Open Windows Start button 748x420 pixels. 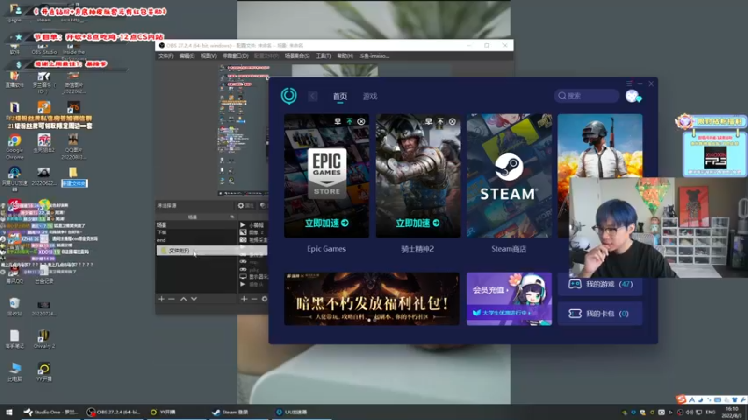pos(9,412)
